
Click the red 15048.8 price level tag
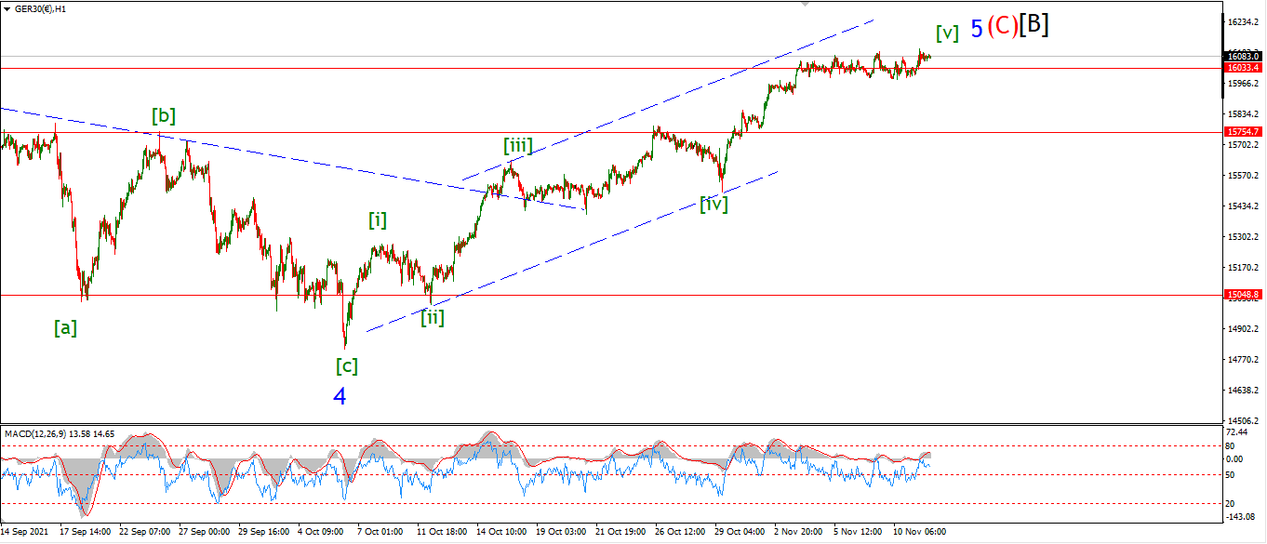pyautogui.click(x=1243, y=295)
